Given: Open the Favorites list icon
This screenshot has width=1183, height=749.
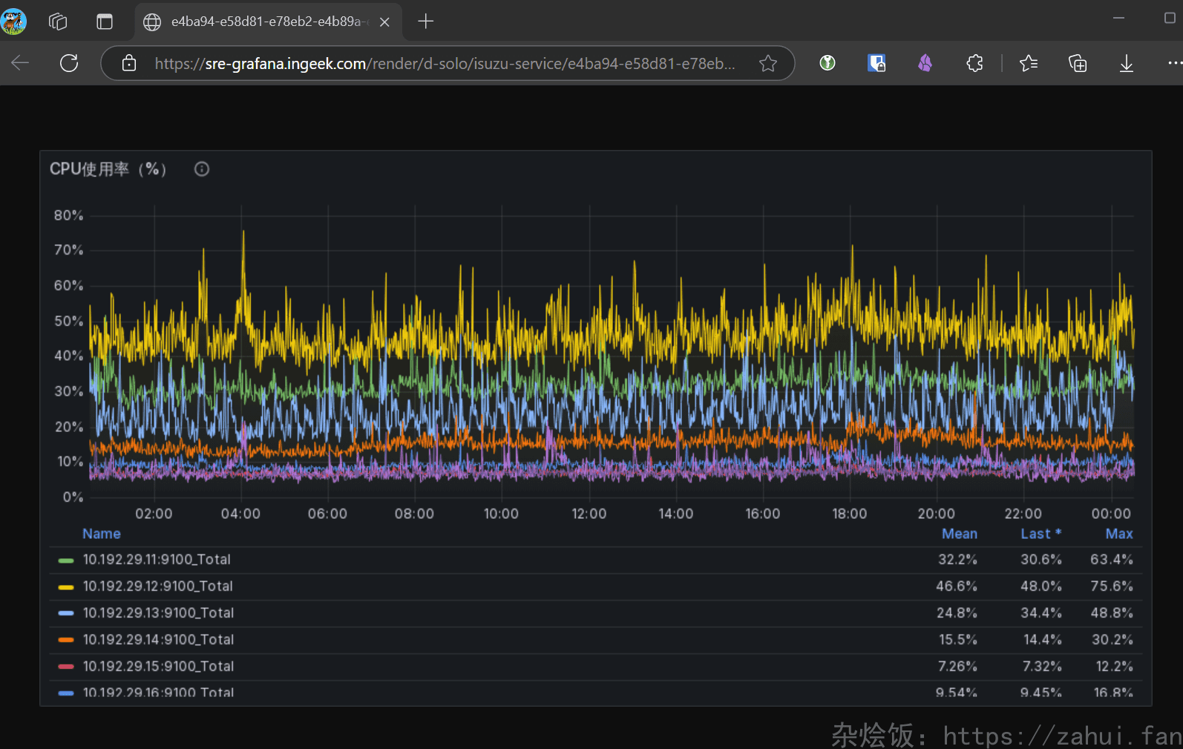Looking at the screenshot, I should [1029, 63].
